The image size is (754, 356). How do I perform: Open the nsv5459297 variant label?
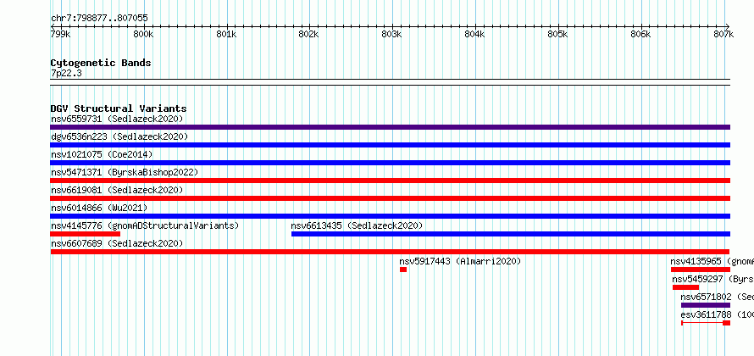point(713,279)
